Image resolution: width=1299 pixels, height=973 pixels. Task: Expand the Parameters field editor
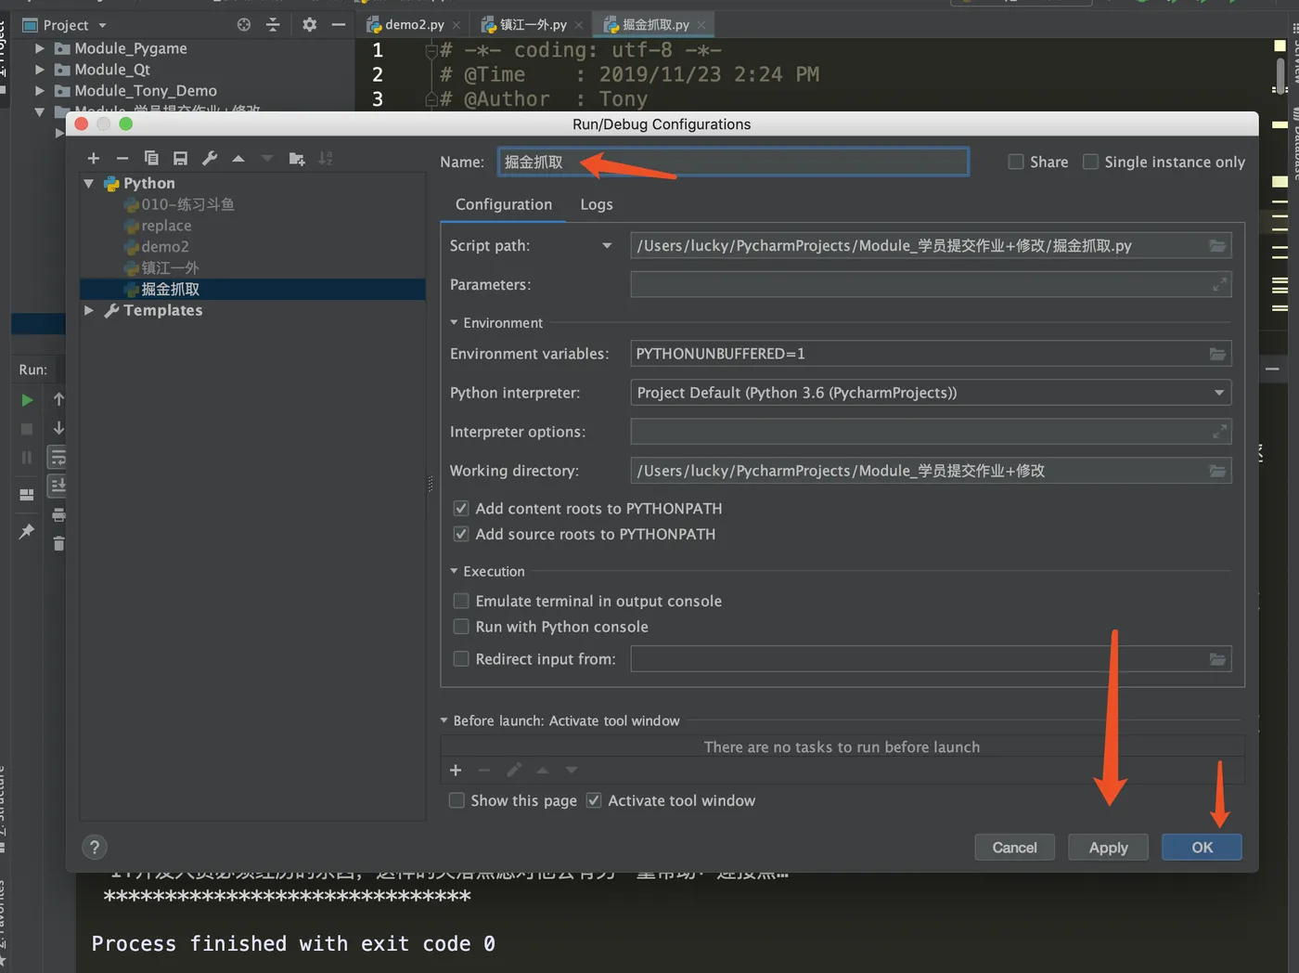coord(1220,285)
